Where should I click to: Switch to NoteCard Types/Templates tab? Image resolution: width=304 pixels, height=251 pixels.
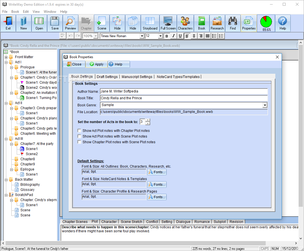178,77
